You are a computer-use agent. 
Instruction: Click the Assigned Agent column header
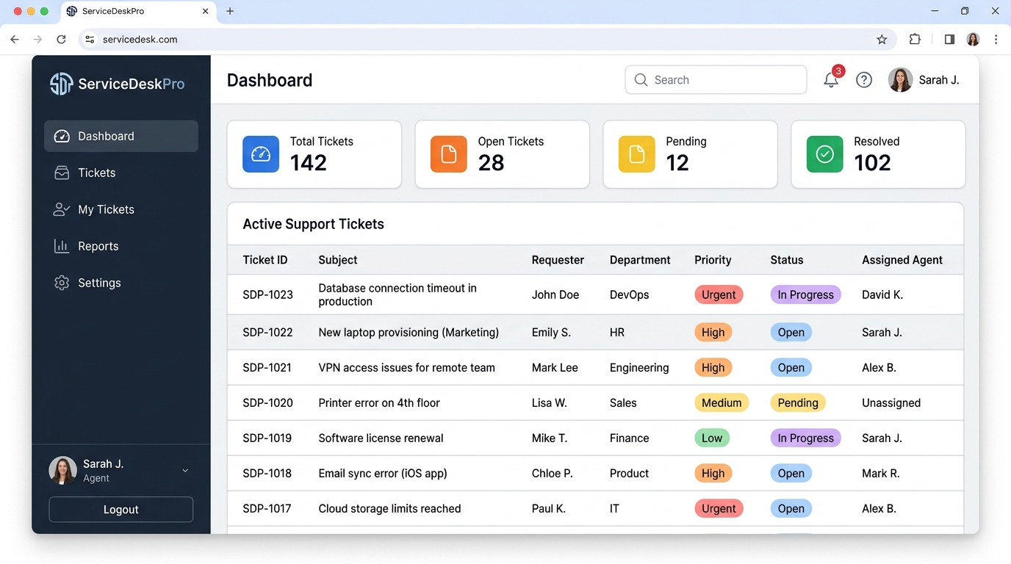(x=902, y=260)
